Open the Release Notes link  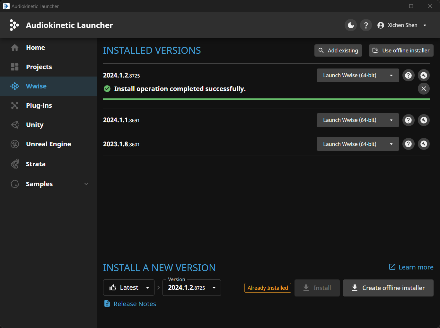pyautogui.click(x=130, y=304)
